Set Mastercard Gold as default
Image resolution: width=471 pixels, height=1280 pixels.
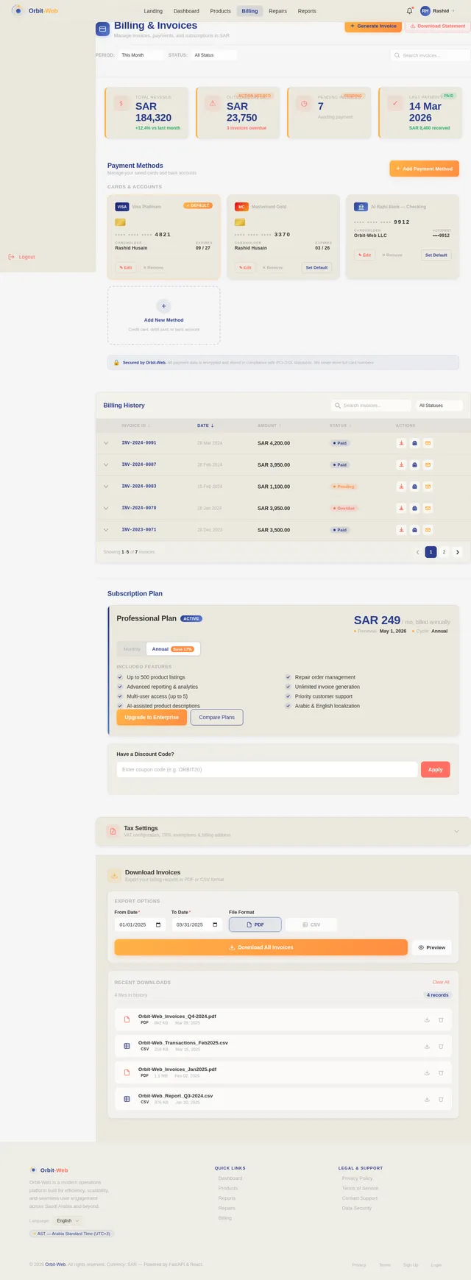(316, 267)
